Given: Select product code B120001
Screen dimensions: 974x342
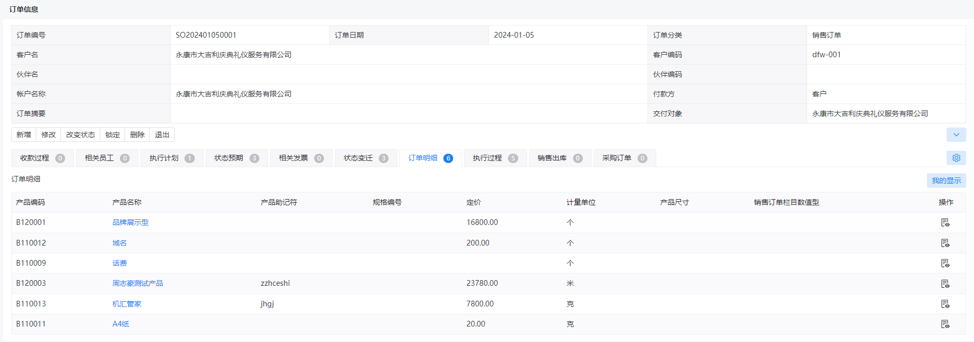Looking at the screenshot, I should point(31,222).
